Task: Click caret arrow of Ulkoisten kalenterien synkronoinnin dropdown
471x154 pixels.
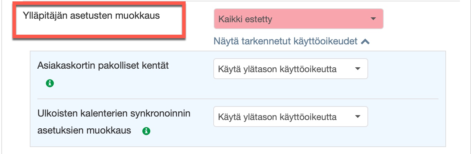Action: click(358, 117)
